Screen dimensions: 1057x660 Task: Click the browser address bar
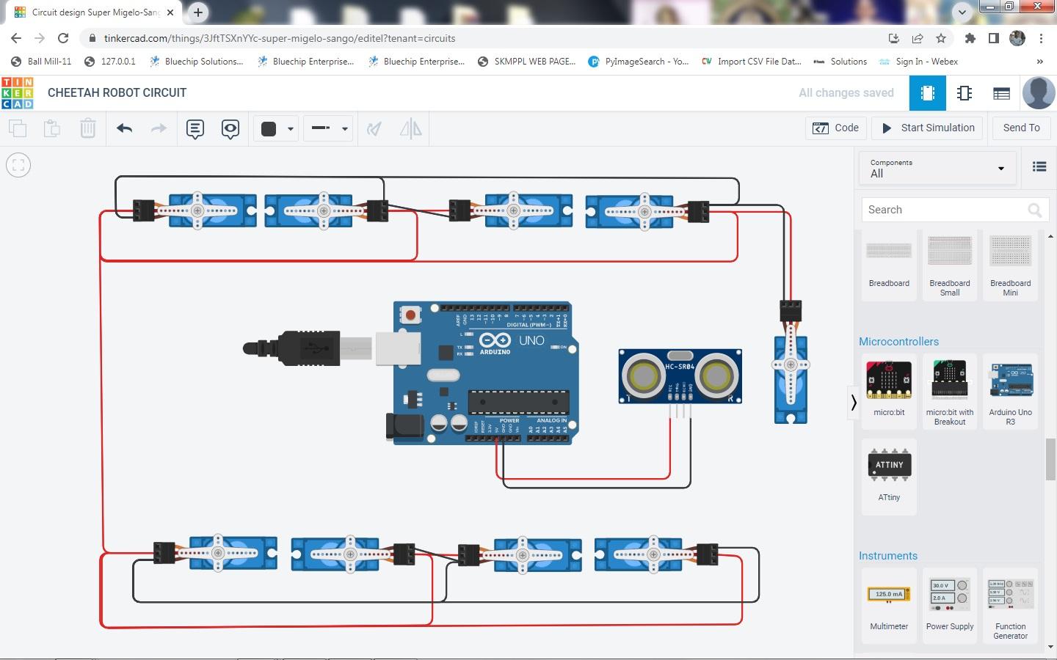coord(484,38)
